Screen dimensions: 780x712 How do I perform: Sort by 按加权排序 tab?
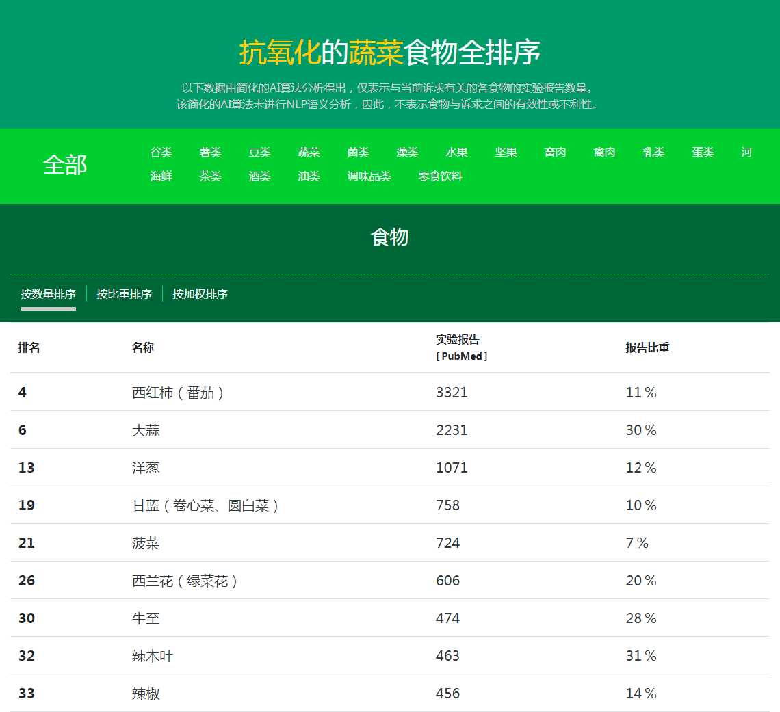(x=200, y=294)
